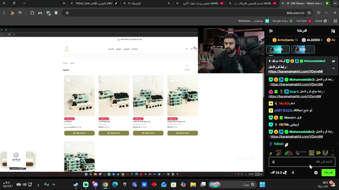Image resolution: width=339 pixels, height=190 pixels.
Task: Open the media control playlist icon
Action: tap(20, 13)
